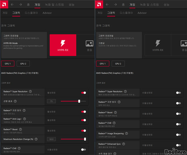Open help icon for Radeon Anti-Lag+
The height and width of the screenshot is (155, 187).
tap(24, 119)
